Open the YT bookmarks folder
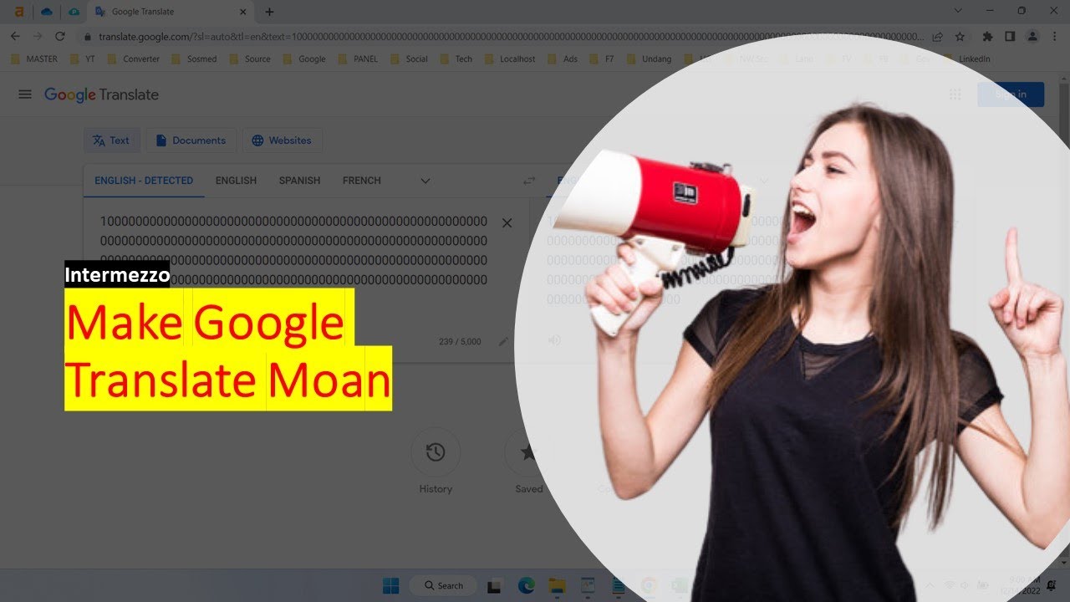1070x602 pixels. pyautogui.click(x=82, y=59)
